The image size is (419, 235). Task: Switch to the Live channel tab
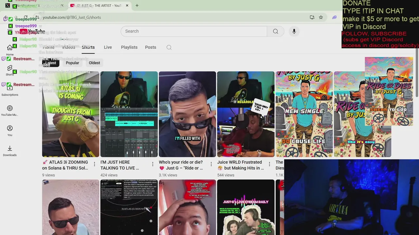coord(108,47)
